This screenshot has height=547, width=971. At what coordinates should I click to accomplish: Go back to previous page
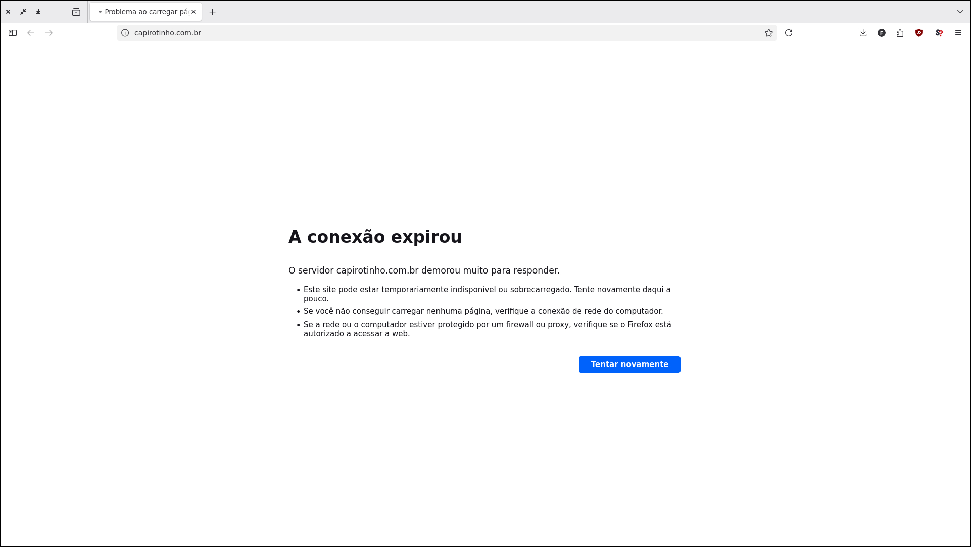pyautogui.click(x=31, y=33)
